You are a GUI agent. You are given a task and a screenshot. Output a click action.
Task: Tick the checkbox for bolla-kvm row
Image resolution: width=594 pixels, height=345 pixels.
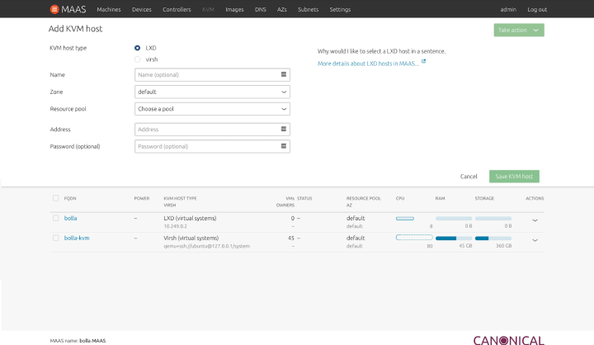coord(56,238)
